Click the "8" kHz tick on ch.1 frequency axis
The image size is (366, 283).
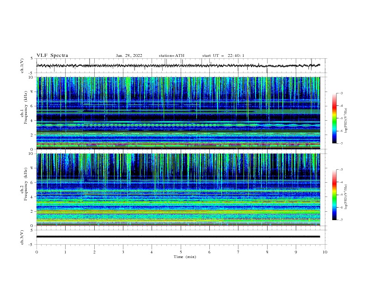[32, 92]
